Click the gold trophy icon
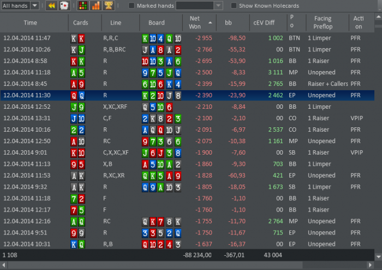 click(x=109, y=5)
